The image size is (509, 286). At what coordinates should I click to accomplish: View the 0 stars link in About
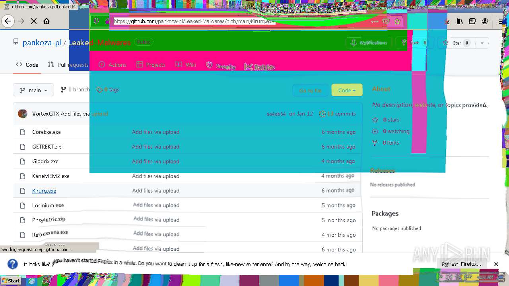386,120
